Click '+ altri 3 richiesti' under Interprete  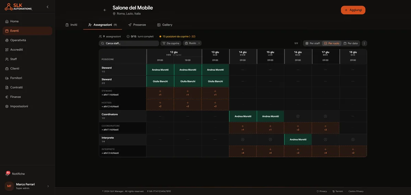110,153
